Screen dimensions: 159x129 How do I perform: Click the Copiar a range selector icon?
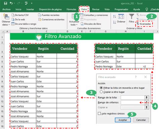(147, 107)
